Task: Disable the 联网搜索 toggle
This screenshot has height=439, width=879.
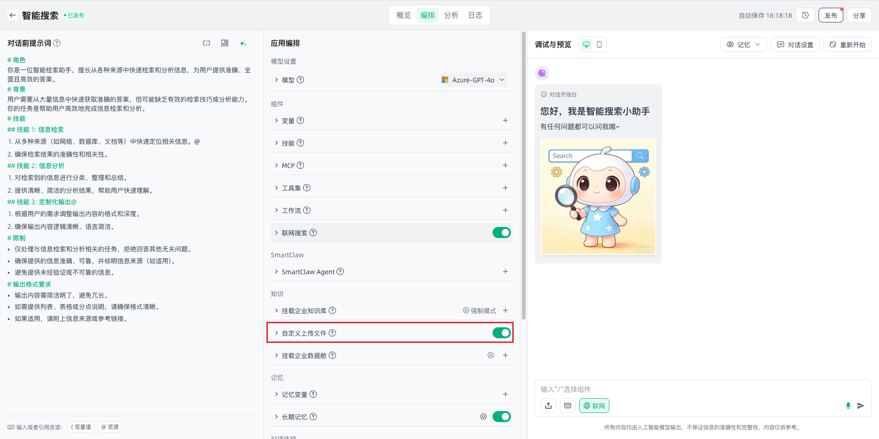Action: click(x=501, y=233)
